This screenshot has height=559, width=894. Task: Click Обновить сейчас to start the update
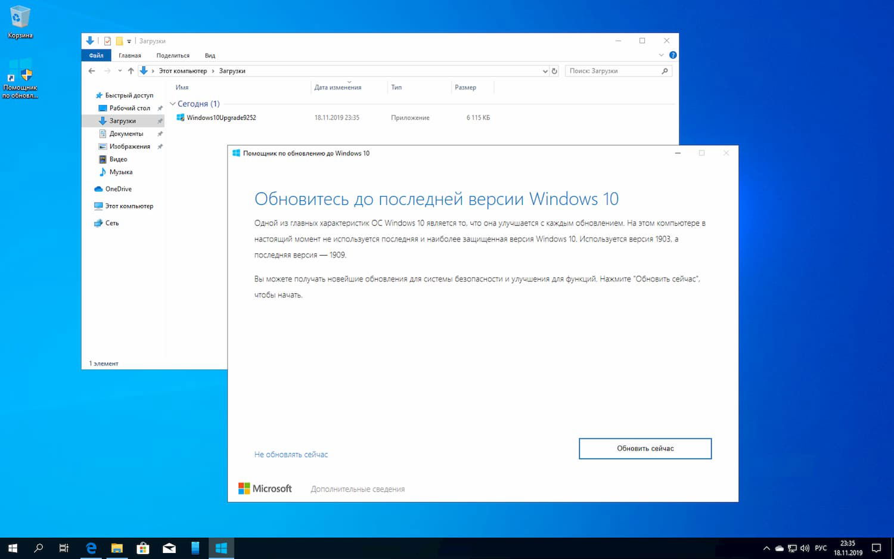pos(645,448)
